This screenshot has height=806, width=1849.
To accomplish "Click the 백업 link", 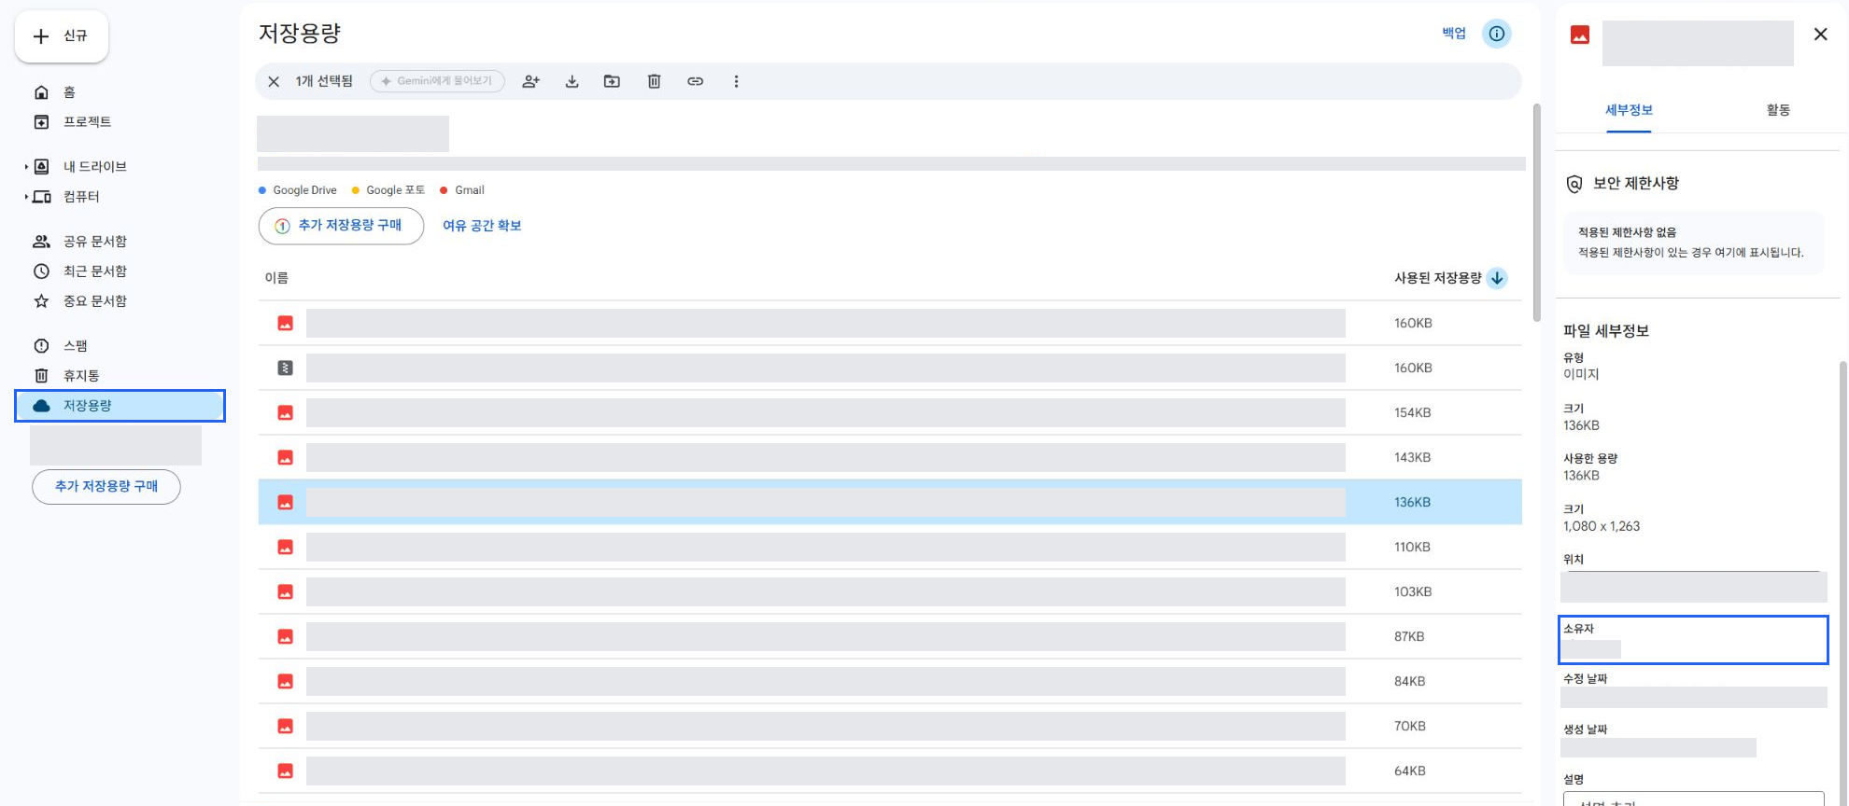I will 1454,34.
